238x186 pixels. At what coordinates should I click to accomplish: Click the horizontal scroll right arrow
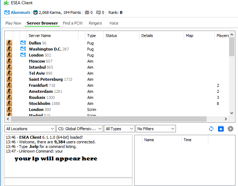(x=226, y=119)
